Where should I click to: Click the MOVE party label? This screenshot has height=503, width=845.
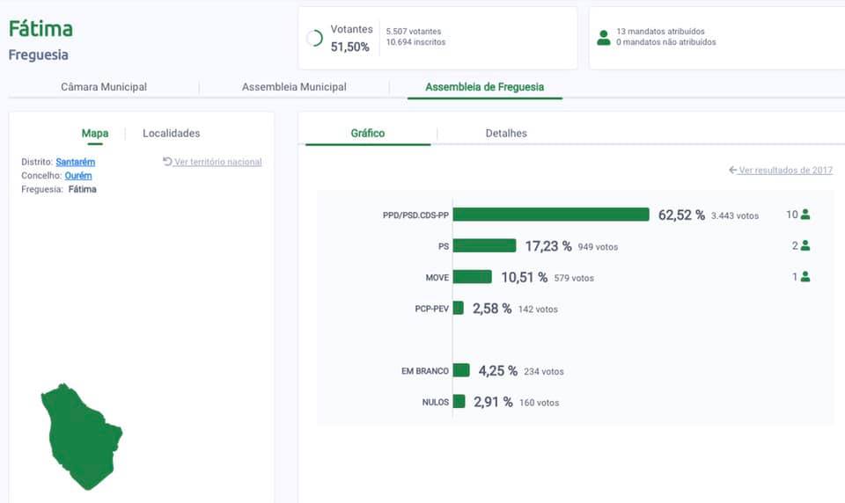click(437, 278)
